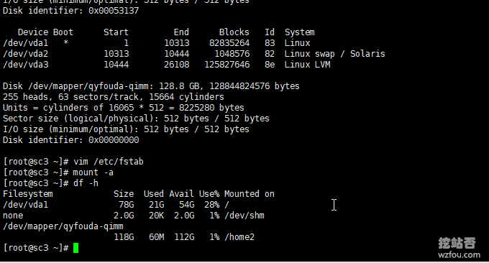
Task: Click the blocks value '1048576'
Action: click(232, 54)
